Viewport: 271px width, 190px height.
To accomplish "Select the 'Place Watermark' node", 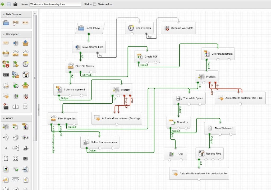I will pyautogui.click(x=220, y=128).
